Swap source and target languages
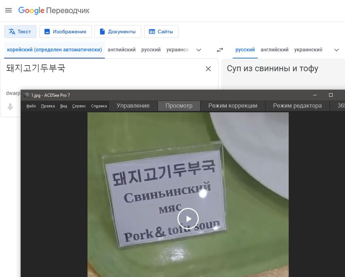 point(220,50)
